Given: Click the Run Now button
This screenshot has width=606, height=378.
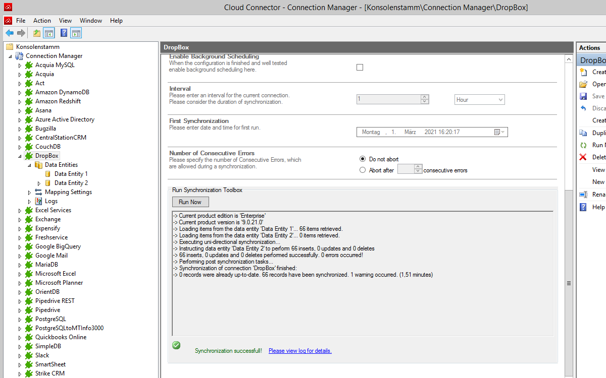Looking at the screenshot, I should click(x=190, y=202).
